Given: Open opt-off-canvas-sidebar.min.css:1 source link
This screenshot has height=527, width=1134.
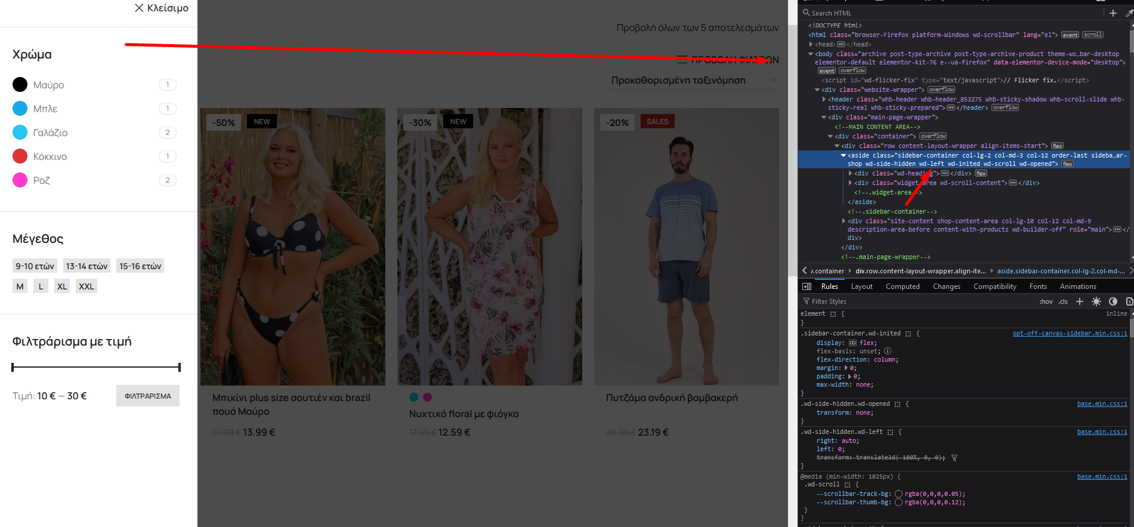Looking at the screenshot, I should coord(1070,334).
